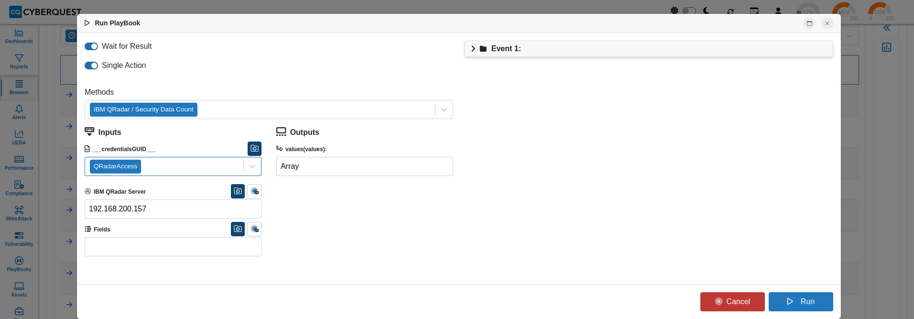Expand the Event 1 folder chevron
The height and width of the screenshot is (319, 914).
point(473,49)
